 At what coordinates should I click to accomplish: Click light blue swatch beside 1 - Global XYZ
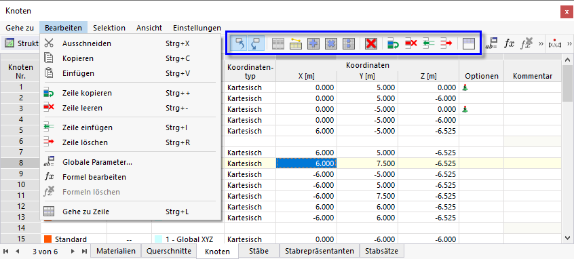(x=159, y=239)
